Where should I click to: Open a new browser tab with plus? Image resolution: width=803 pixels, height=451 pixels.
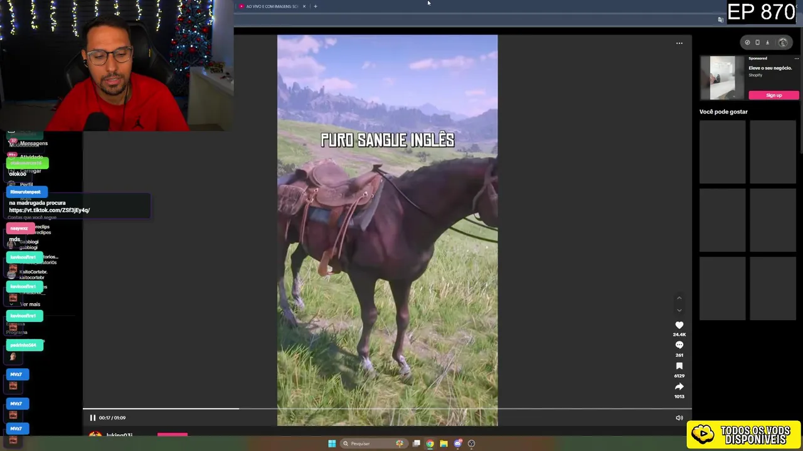tap(316, 6)
